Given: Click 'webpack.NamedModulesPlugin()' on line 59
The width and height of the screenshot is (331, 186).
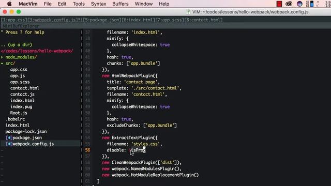Looking at the screenshot, I should coord(145,169).
